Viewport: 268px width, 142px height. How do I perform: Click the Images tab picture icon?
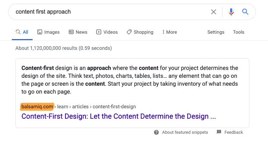point(40,32)
